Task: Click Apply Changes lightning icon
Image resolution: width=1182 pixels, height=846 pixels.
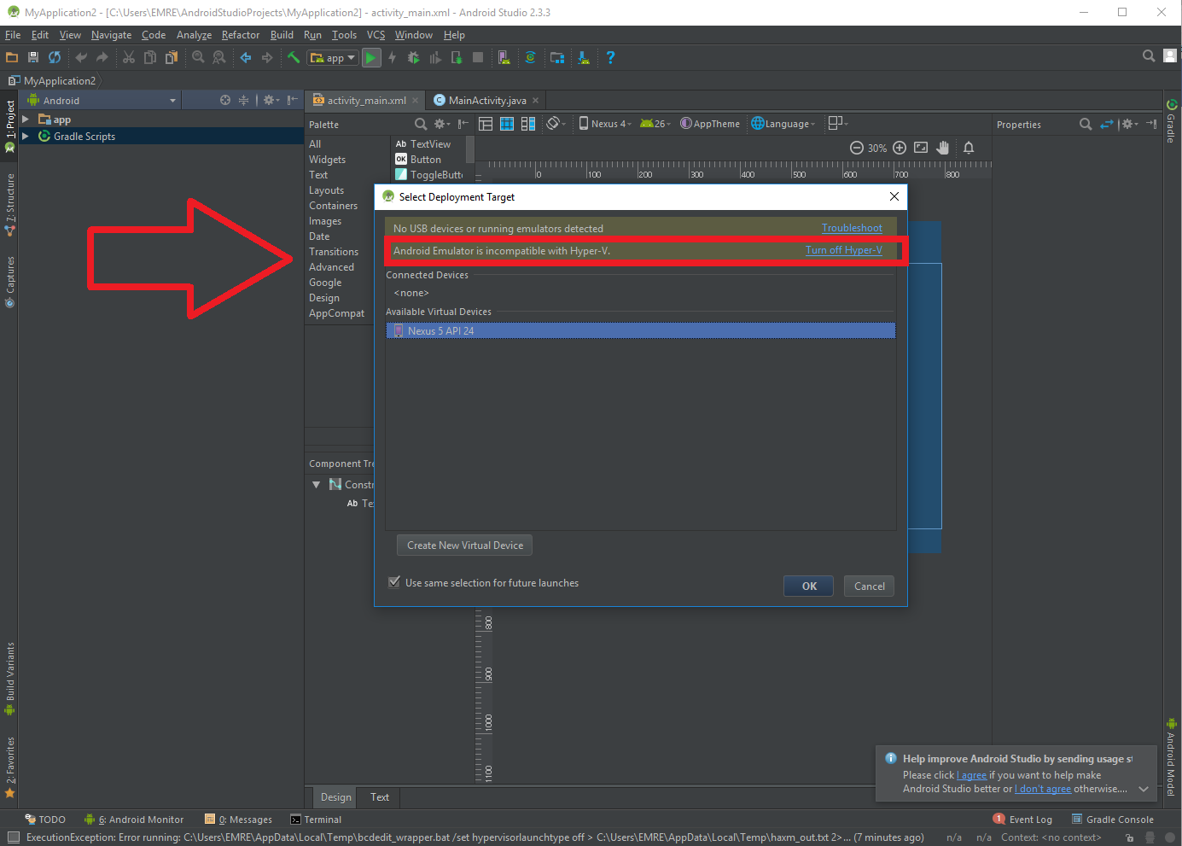Action: click(x=392, y=57)
